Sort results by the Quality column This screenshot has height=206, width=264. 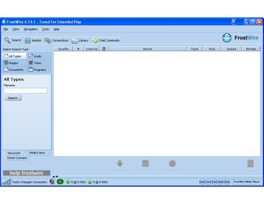tap(63, 49)
